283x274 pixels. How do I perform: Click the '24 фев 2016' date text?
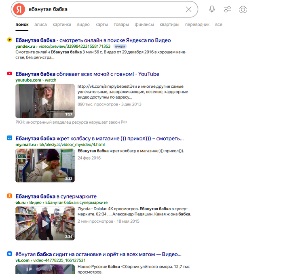click(89, 158)
